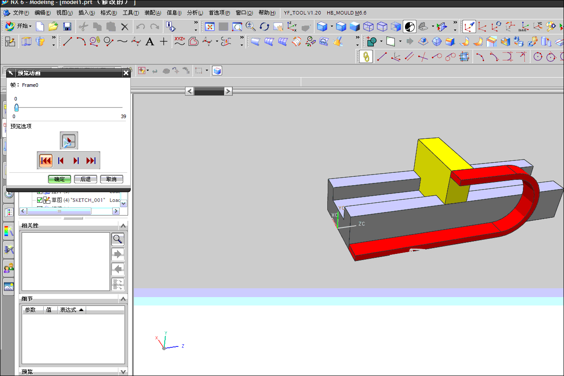Viewport: 564px width, 376px height.
Task: Toggle the SKETCH_001 checkbox in the tree
Action: [x=40, y=200]
